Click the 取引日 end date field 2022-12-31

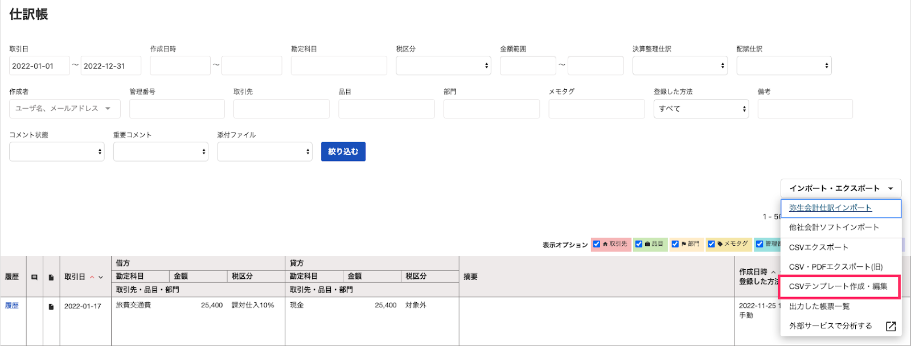tap(111, 65)
